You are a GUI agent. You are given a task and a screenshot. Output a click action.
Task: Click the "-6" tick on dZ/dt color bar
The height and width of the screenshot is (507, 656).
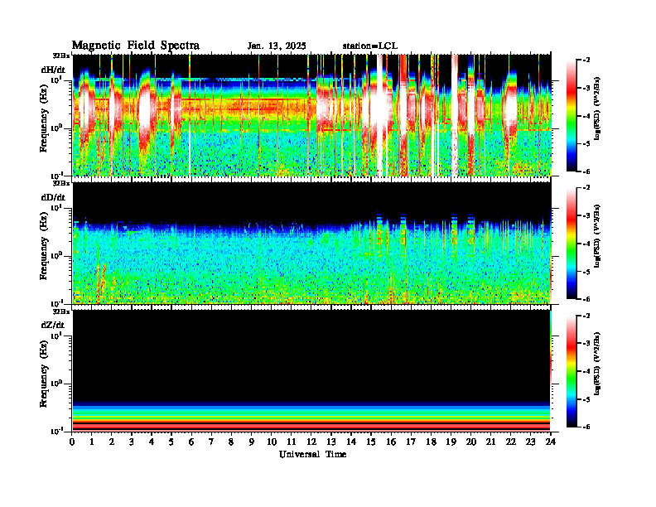(x=586, y=427)
